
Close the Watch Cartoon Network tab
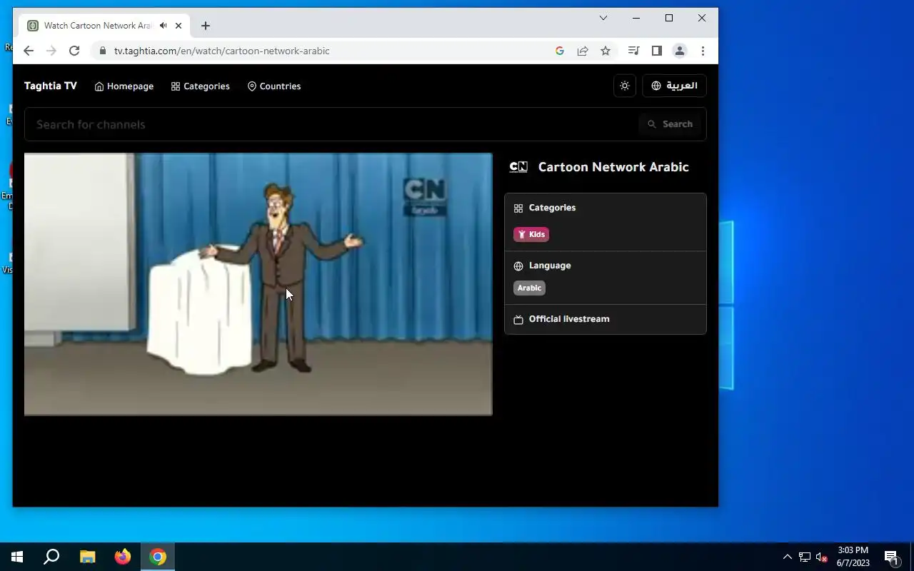(x=179, y=26)
